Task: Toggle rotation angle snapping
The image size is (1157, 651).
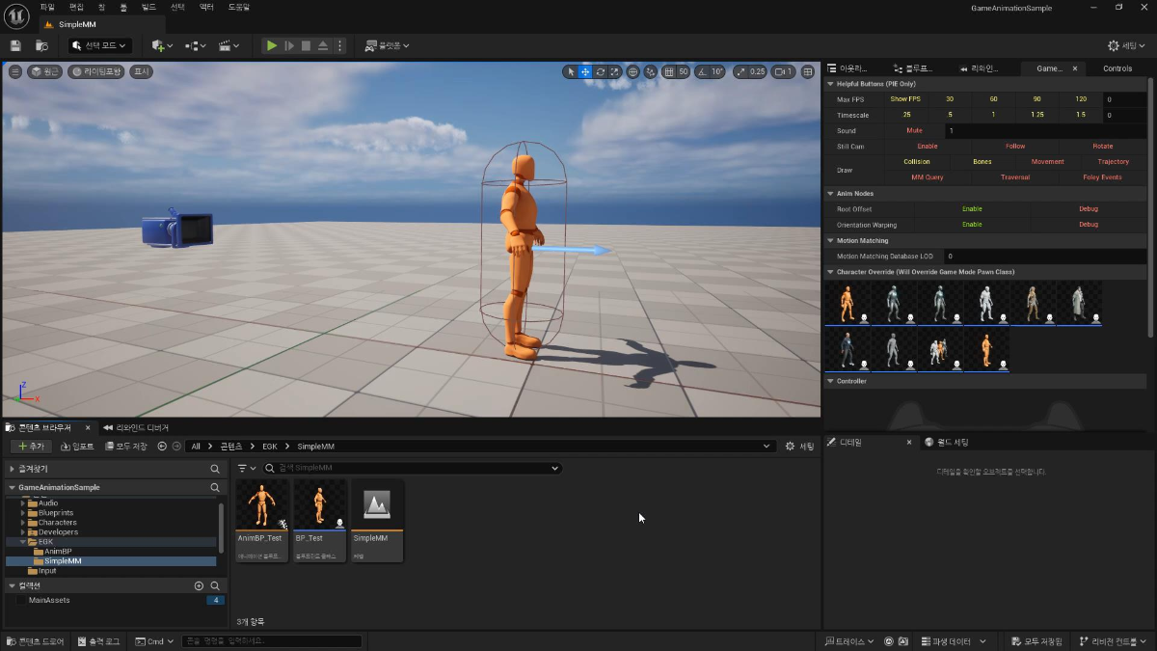Action: coord(703,71)
